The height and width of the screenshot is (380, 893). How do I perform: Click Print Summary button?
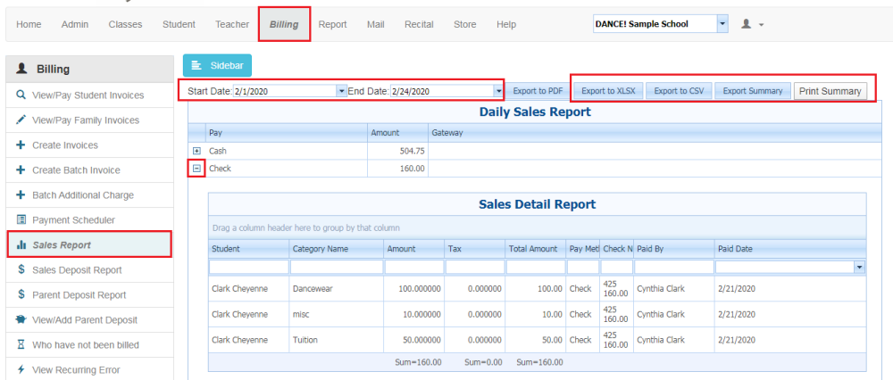pos(830,91)
